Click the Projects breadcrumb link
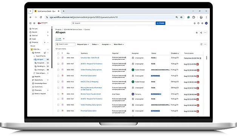The height and width of the screenshot is (139, 237). pos(58,29)
